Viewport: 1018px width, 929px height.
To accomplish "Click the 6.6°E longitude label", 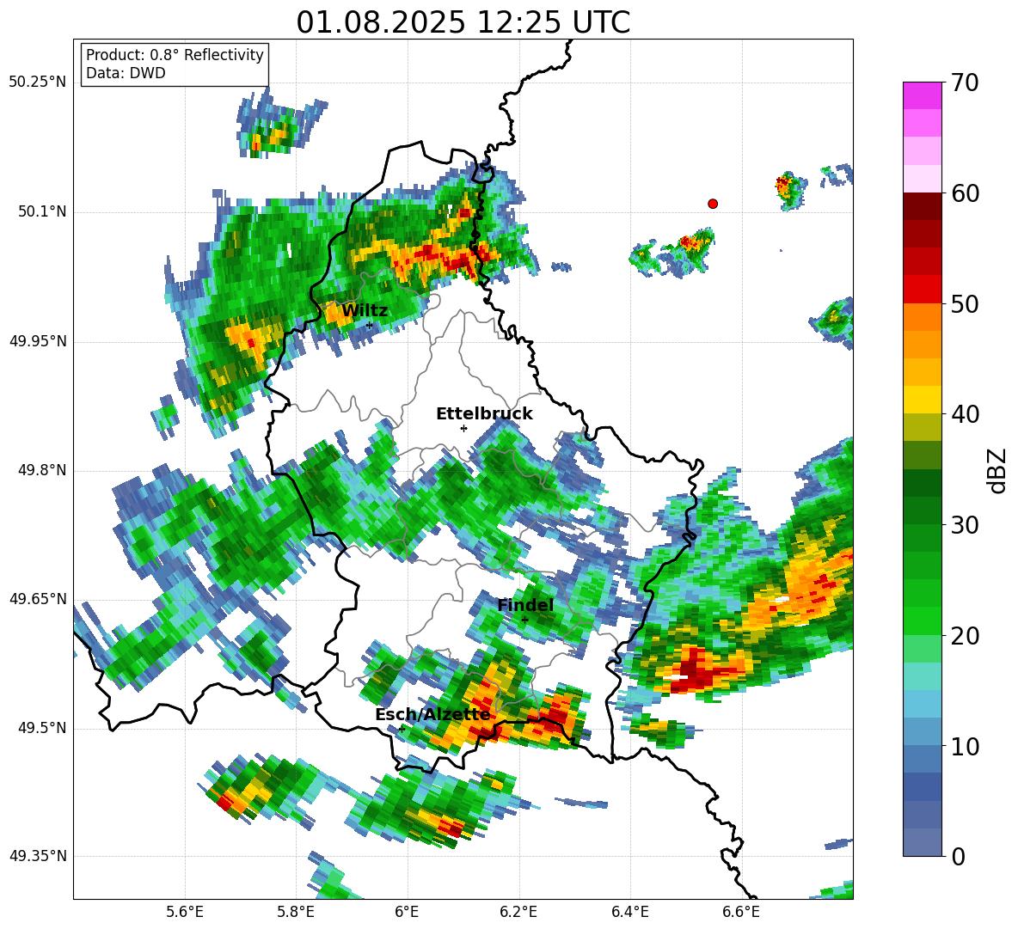I will pos(741,912).
